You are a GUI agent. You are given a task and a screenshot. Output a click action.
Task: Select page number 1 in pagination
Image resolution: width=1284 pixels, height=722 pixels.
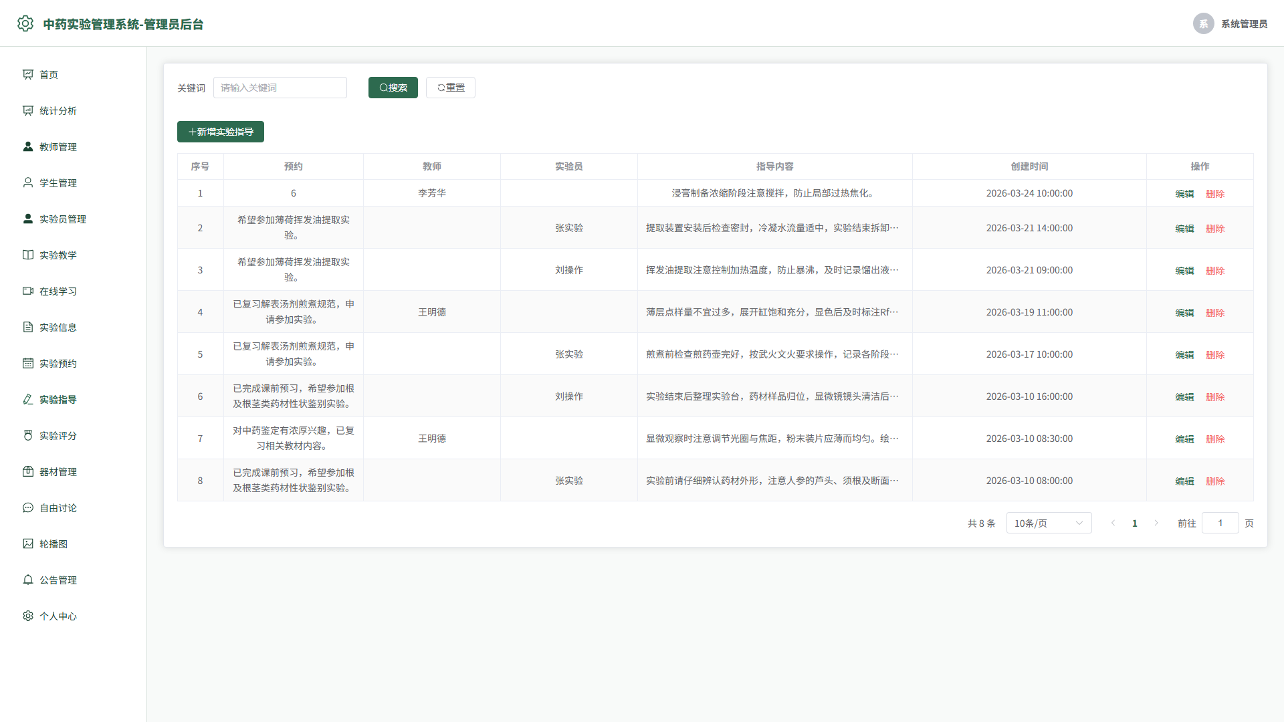pyautogui.click(x=1135, y=523)
